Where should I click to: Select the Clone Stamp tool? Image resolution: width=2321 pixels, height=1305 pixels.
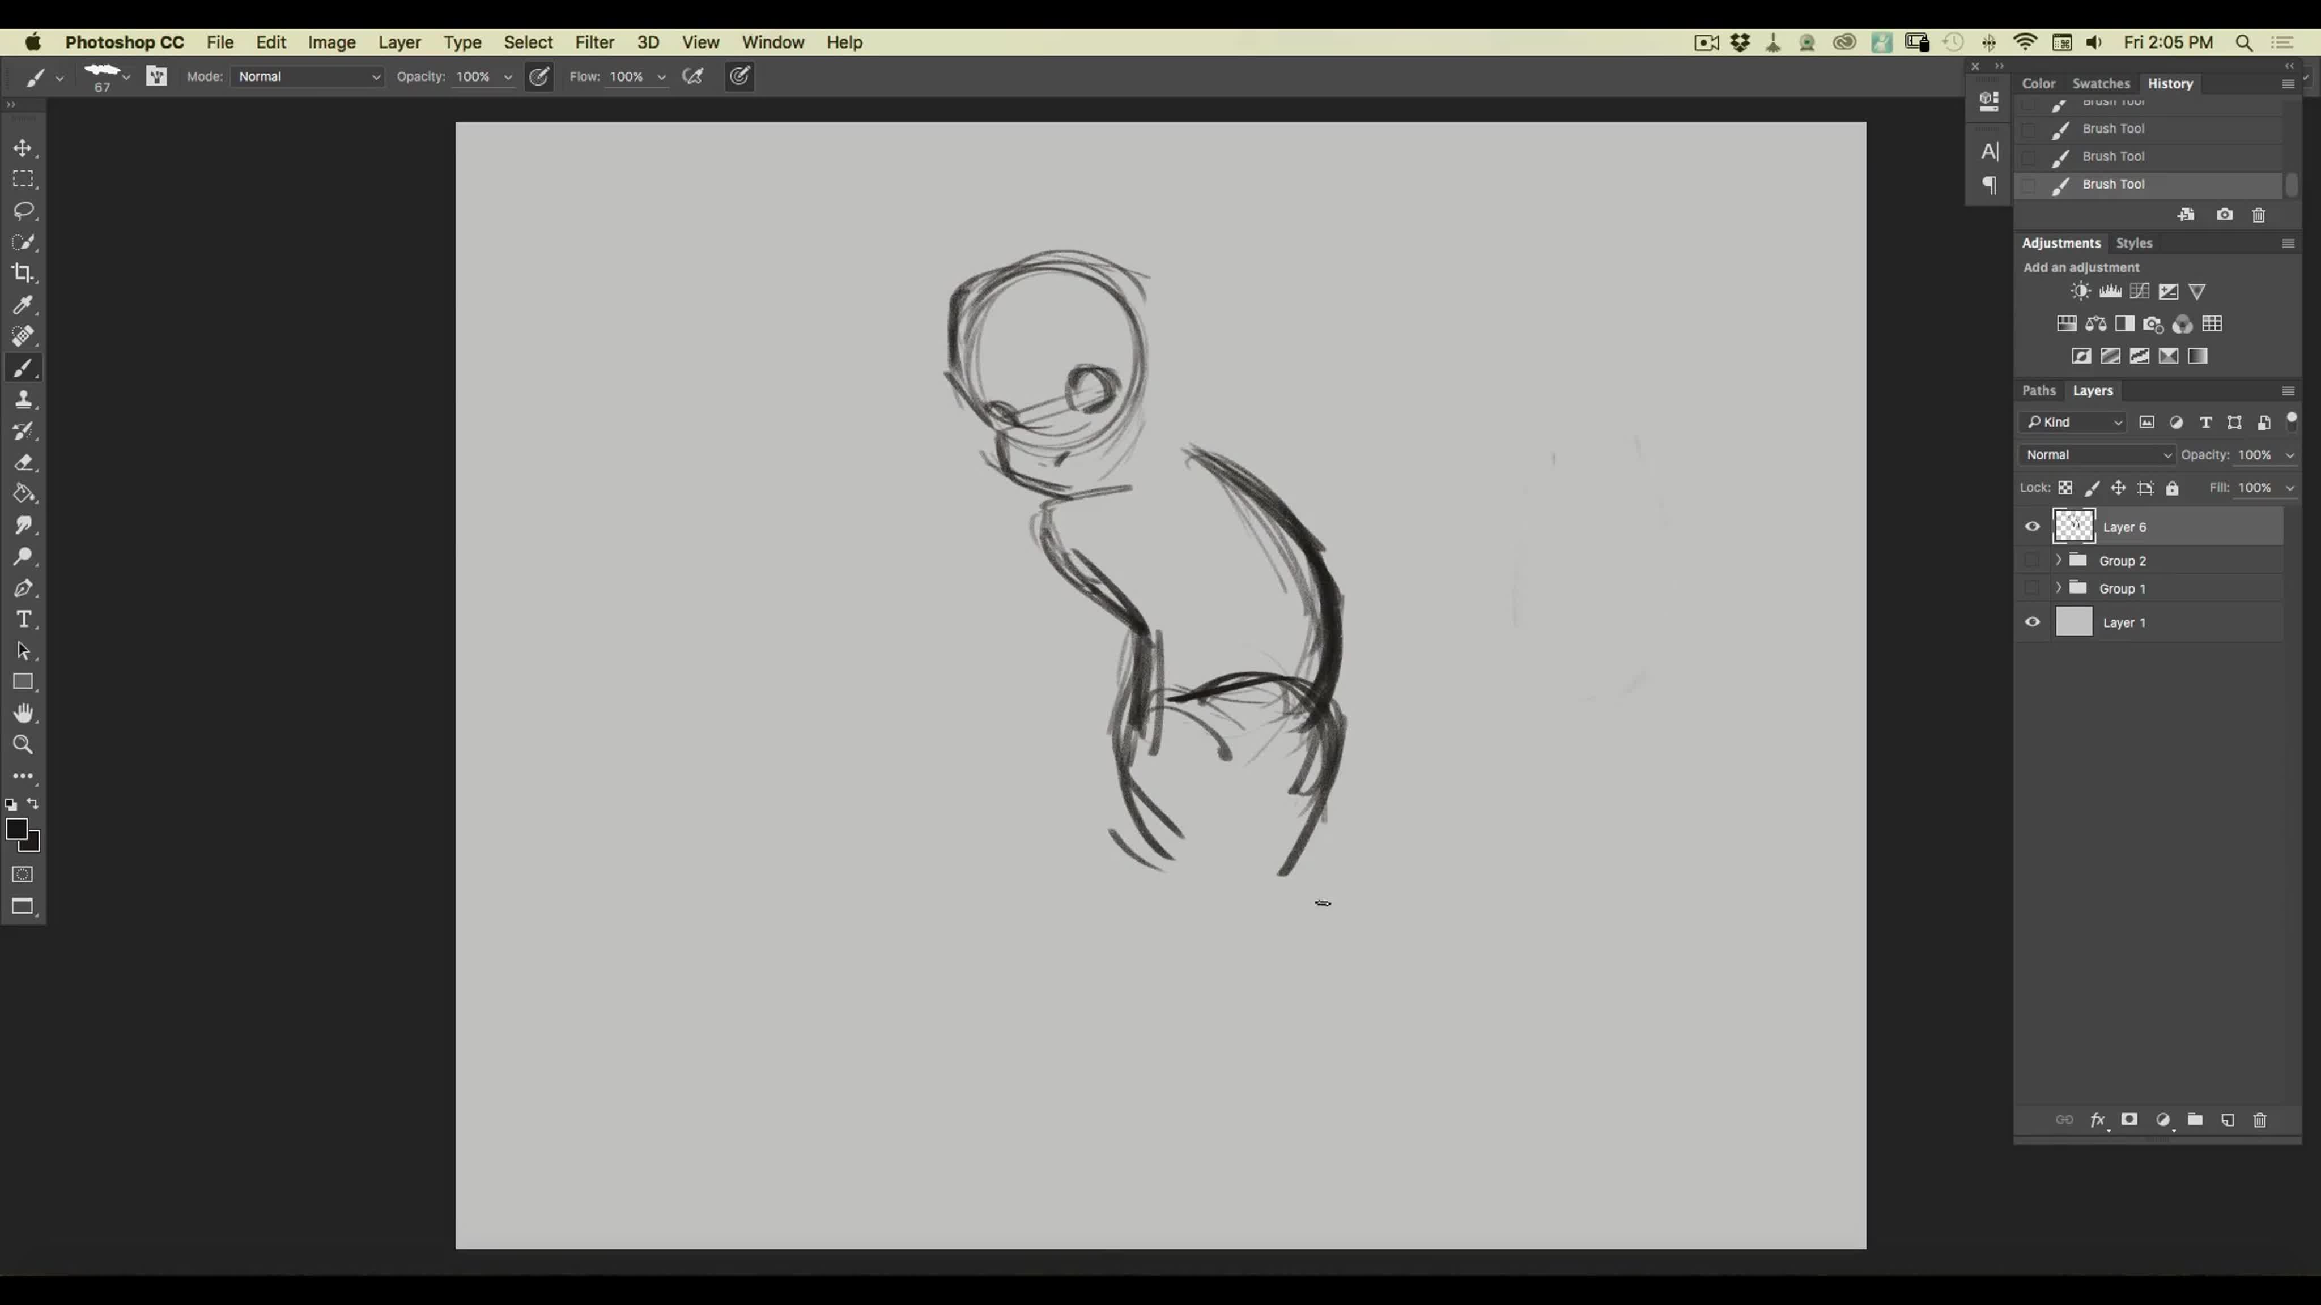coord(23,400)
